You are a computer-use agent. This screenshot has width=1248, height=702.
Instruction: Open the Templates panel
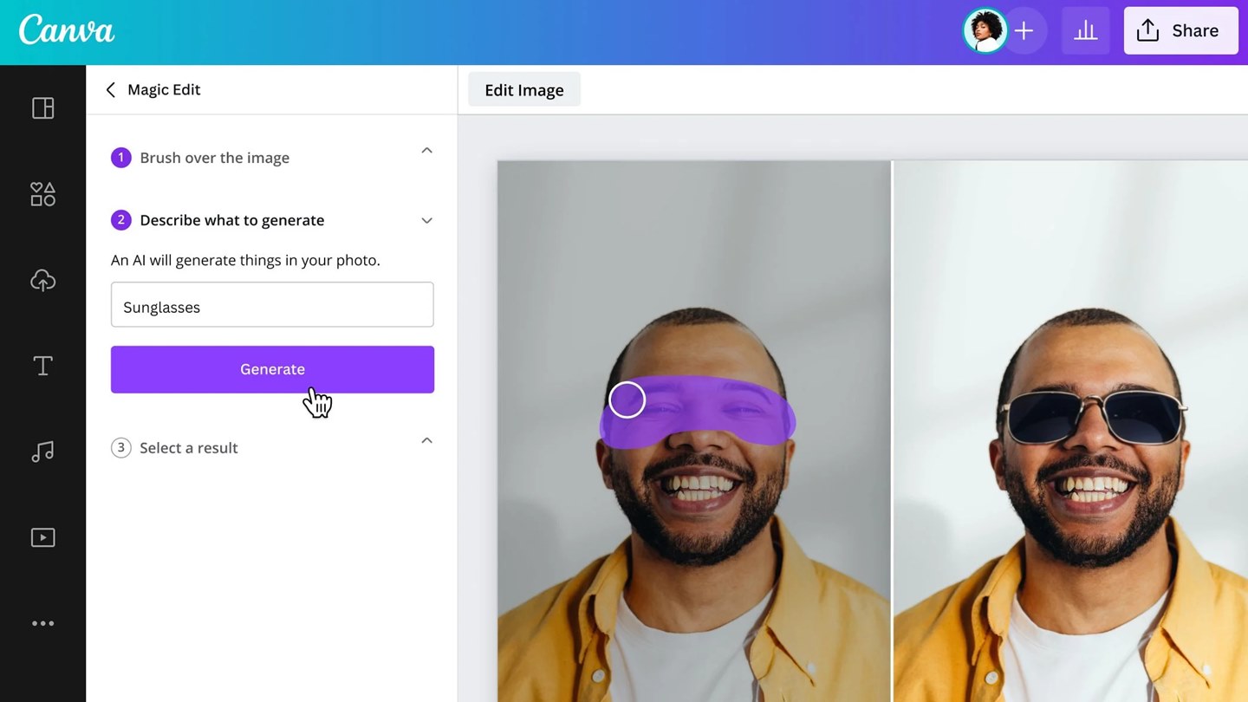(42, 107)
